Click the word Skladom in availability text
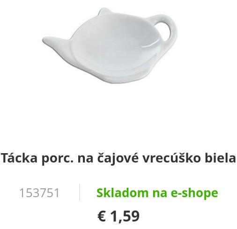Viewport: 237px width, 229px height. tap(122, 192)
